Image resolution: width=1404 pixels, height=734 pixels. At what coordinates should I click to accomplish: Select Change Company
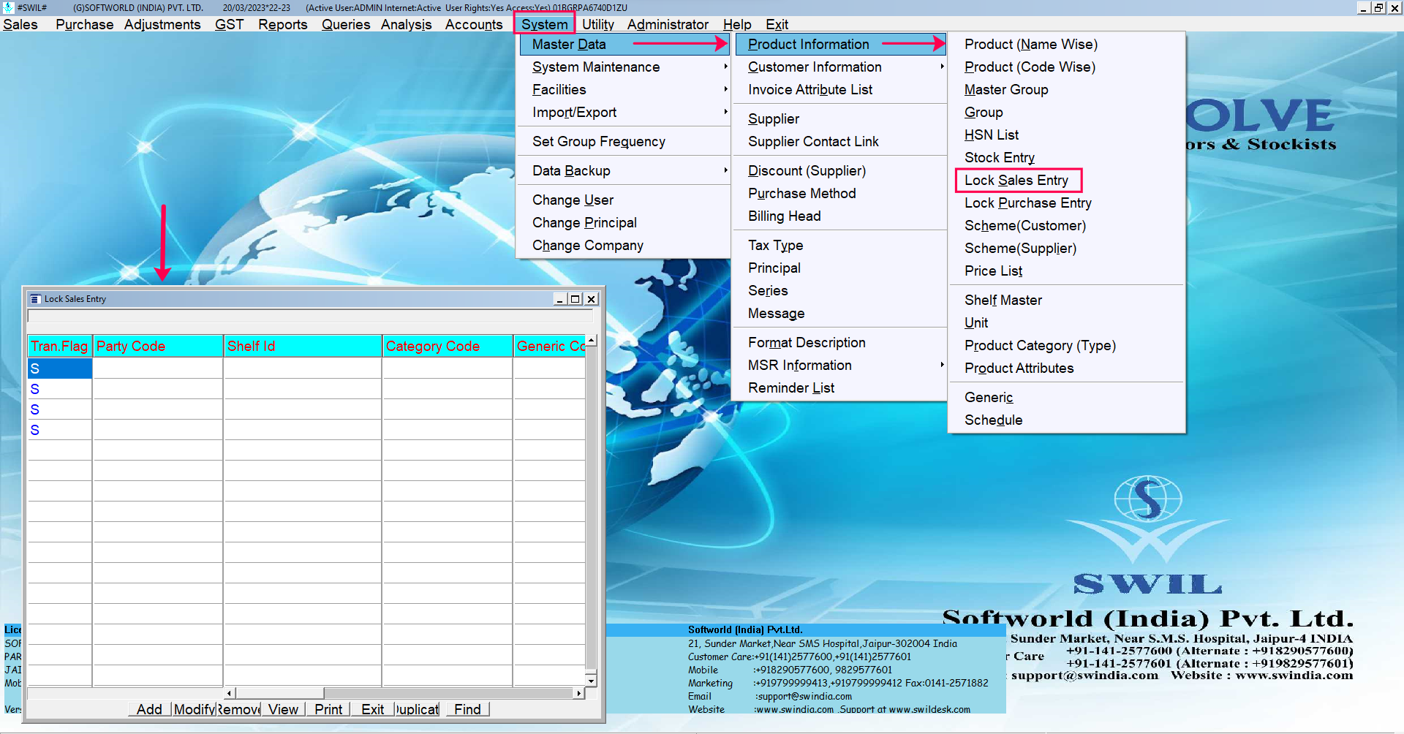[624, 245]
